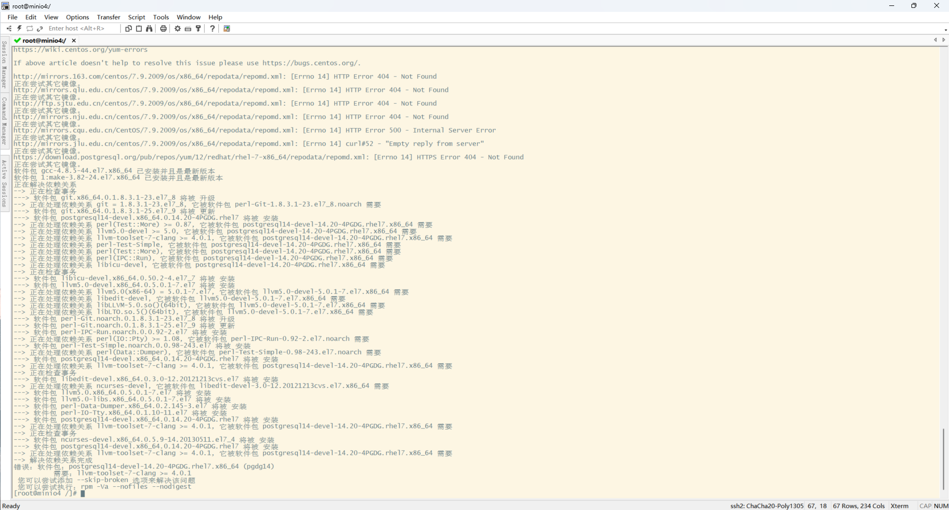
Task: Open the File menu
Action: pos(12,17)
